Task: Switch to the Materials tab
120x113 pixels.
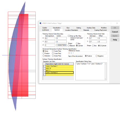Action: coord(86,30)
